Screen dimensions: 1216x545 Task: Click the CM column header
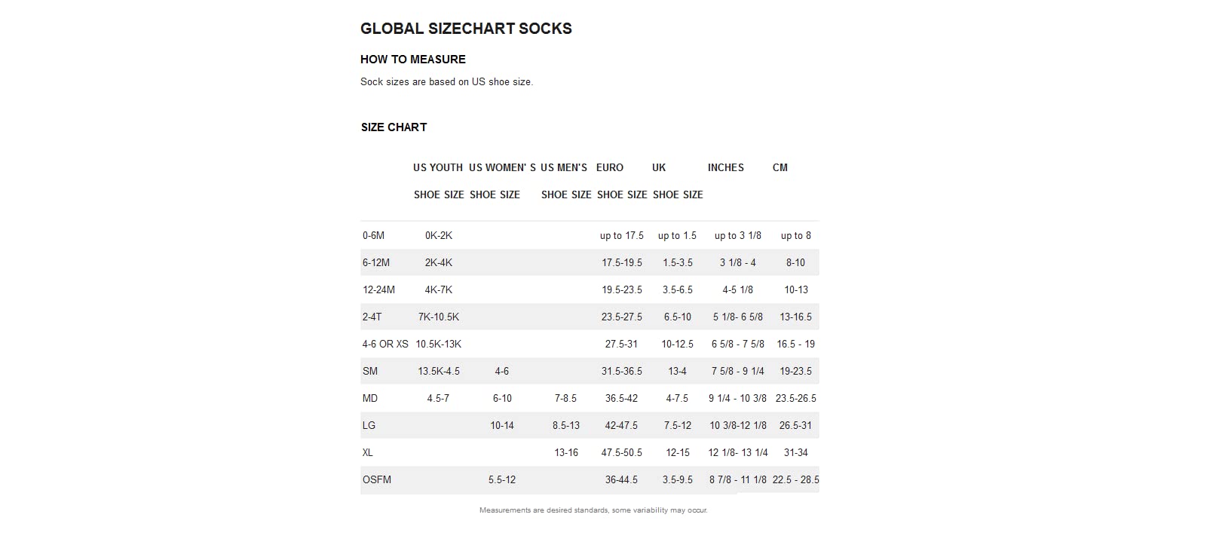(x=780, y=168)
